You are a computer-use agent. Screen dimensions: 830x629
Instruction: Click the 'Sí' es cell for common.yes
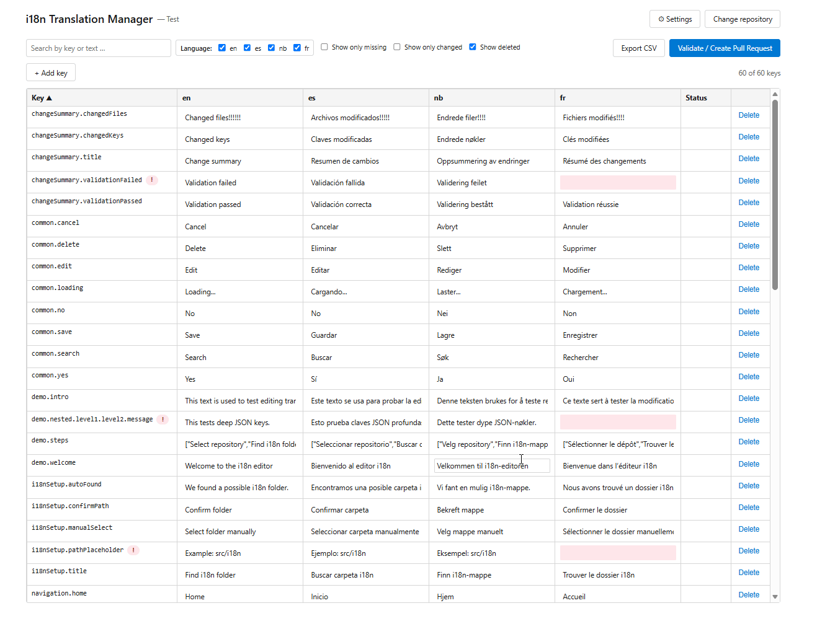(366, 379)
